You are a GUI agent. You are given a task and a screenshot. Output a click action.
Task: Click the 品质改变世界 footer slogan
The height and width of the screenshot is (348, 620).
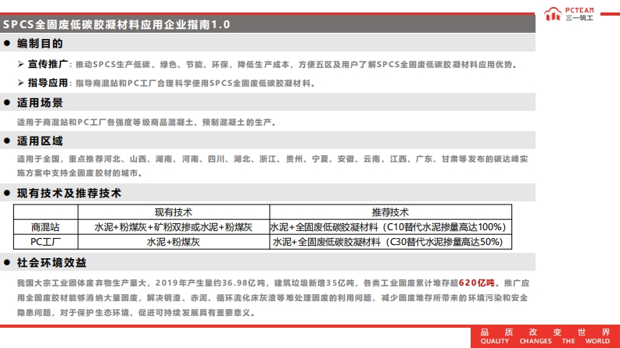pyautogui.click(x=545, y=332)
